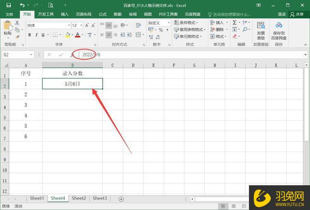The height and width of the screenshot is (210, 310).
Task: Open the Insert (插入) cells dropdown
Action: point(219,23)
